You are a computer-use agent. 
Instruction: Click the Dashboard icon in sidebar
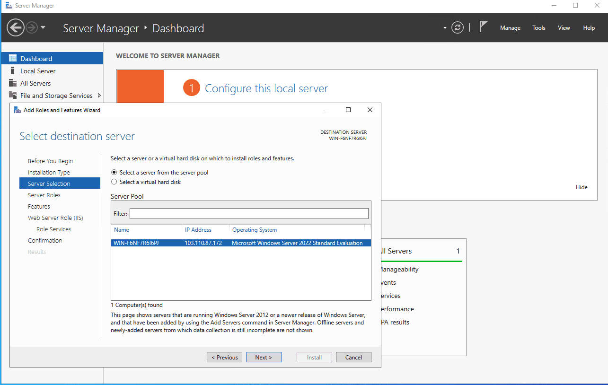click(x=13, y=59)
